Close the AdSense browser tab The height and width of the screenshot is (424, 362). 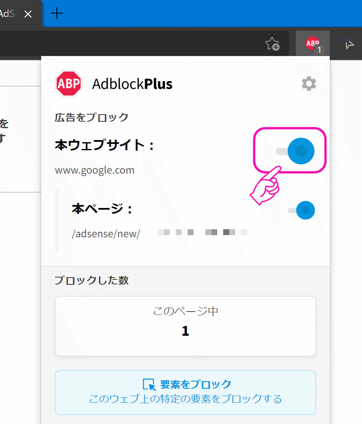coord(28,14)
